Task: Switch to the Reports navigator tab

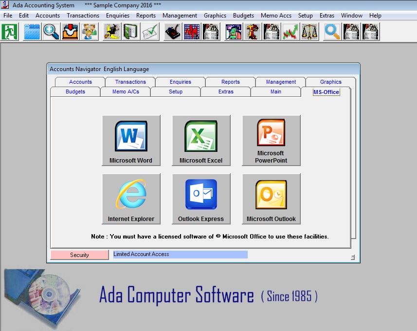Action: tap(231, 82)
